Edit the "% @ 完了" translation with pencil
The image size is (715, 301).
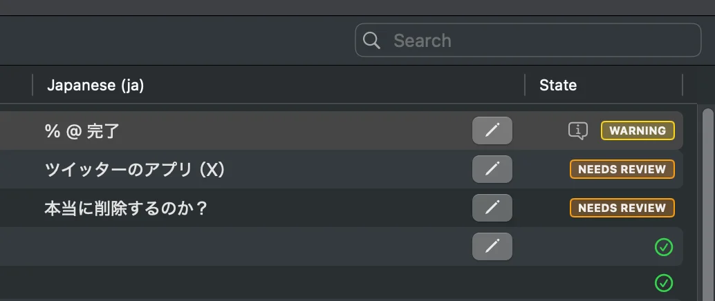[x=492, y=130]
